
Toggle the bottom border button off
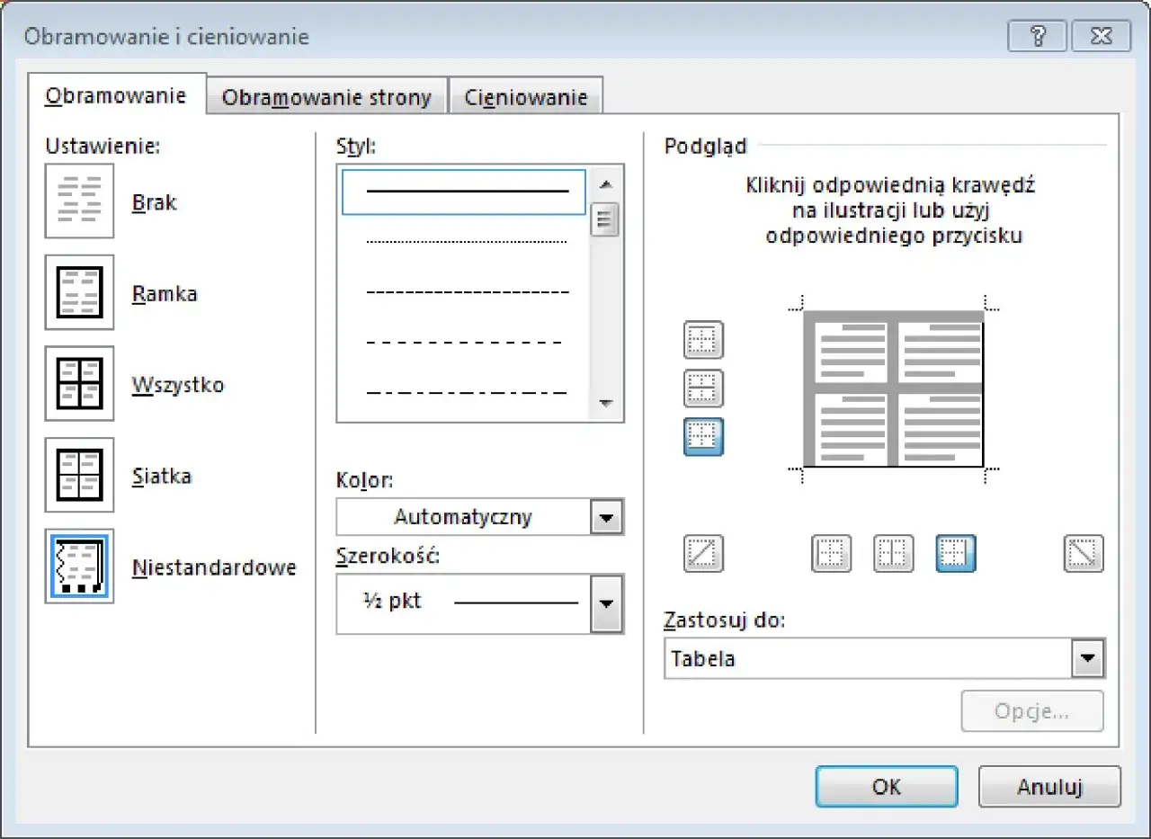click(x=703, y=437)
